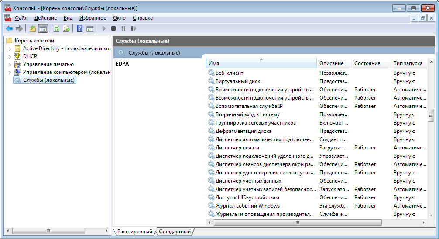
Task: Click the gear icon of Веб-клиент service
Action: 211,73
